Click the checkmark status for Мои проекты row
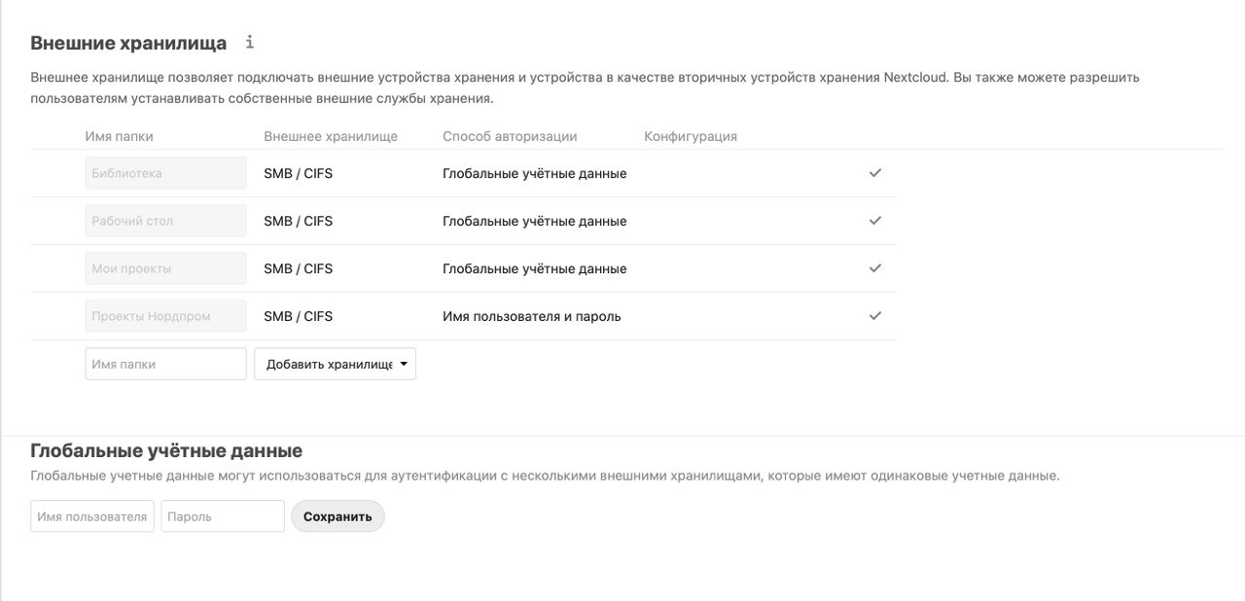Viewport: 1245px width, 601px height. click(x=875, y=267)
